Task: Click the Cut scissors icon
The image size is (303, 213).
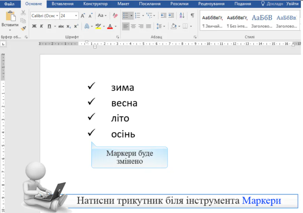Action: pos(23,13)
